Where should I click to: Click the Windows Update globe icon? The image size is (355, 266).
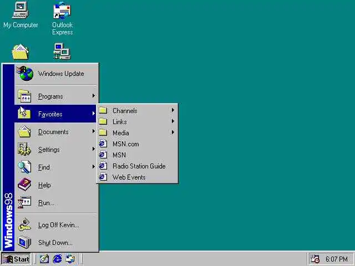(25, 74)
